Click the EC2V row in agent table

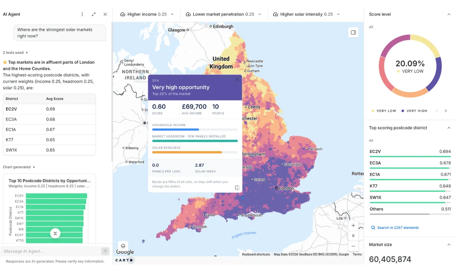[x=49, y=109]
